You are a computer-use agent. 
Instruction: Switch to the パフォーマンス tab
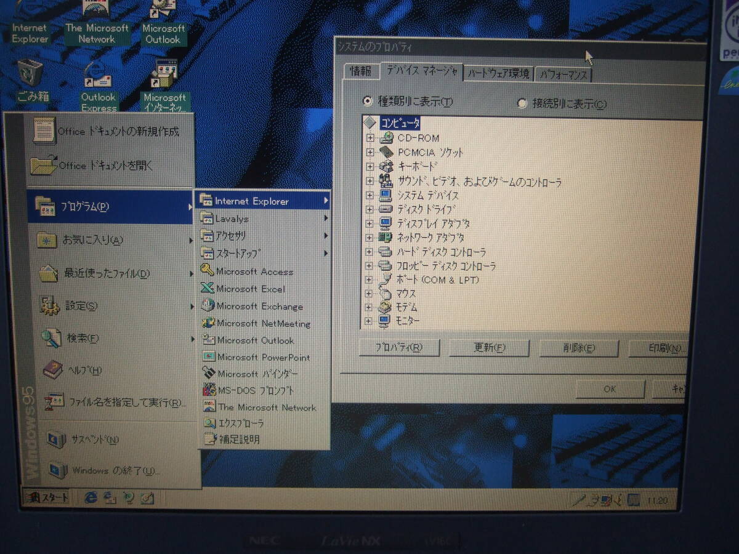[x=563, y=74]
